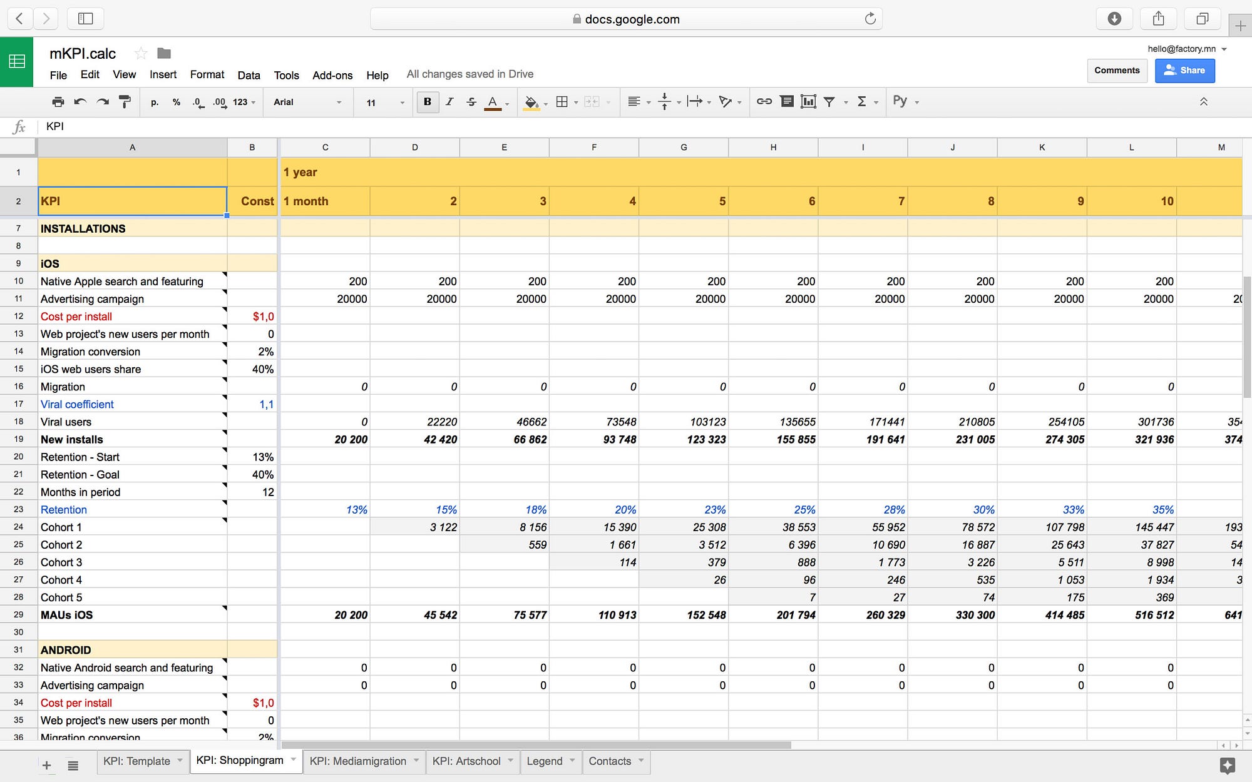Click the print icon
This screenshot has width=1252, height=782.
click(58, 102)
